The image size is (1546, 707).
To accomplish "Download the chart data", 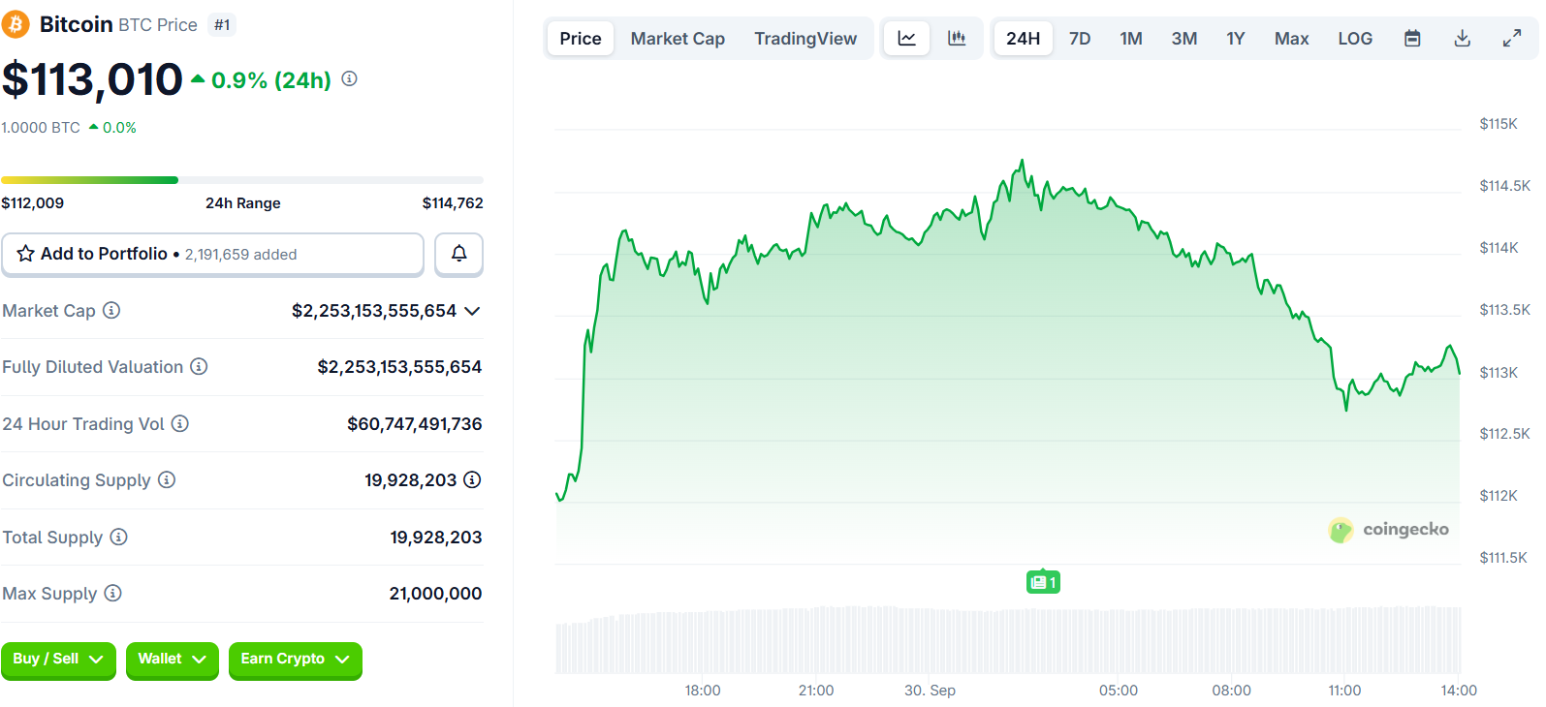I will pos(1463,39).
